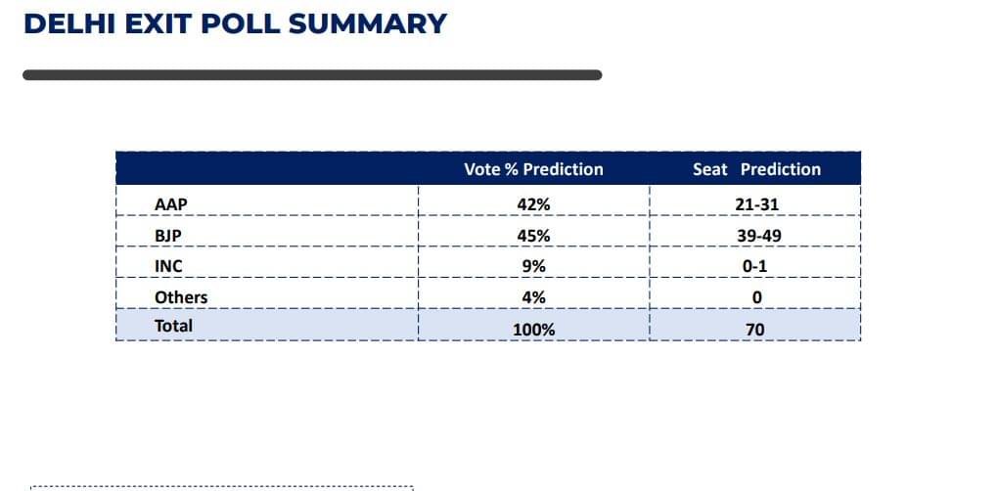This screenshot has height=491, width=998.
Task: Click BJP's 45% vote share cell
Action: point(533,236)
